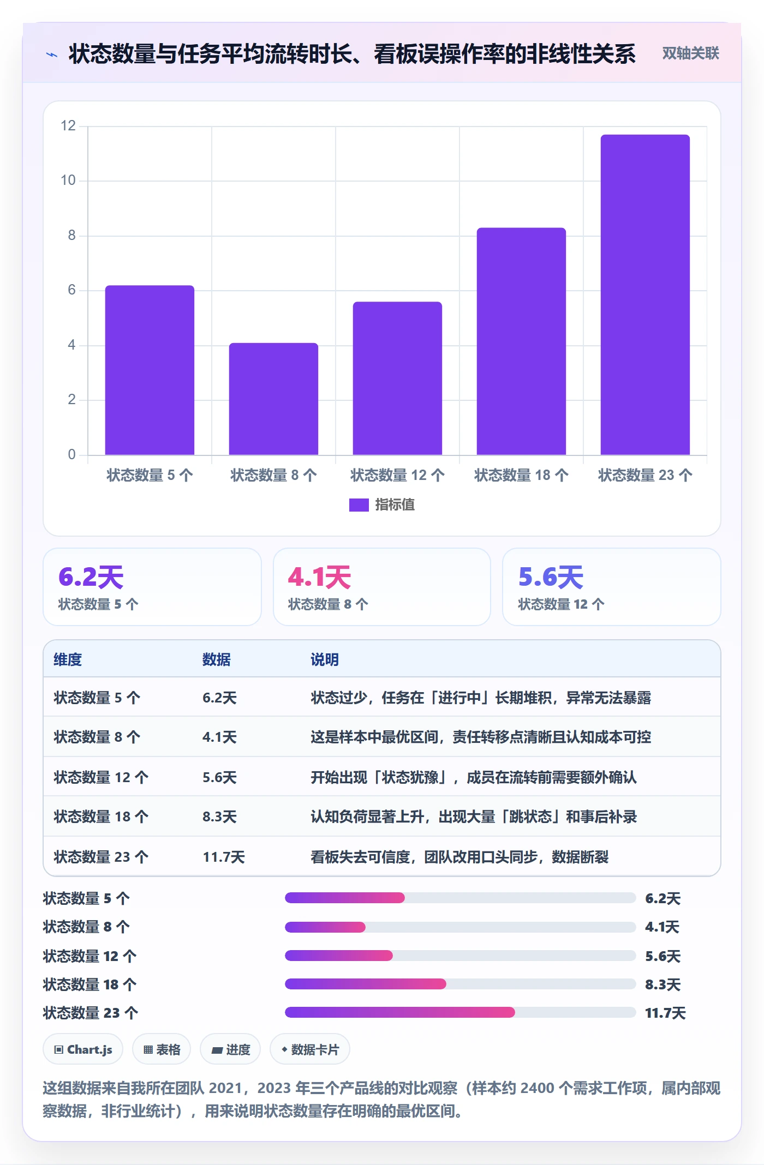The image size is (764, 1165).
Task: Click the 双轴关联 badge in header
Action: 690,53
